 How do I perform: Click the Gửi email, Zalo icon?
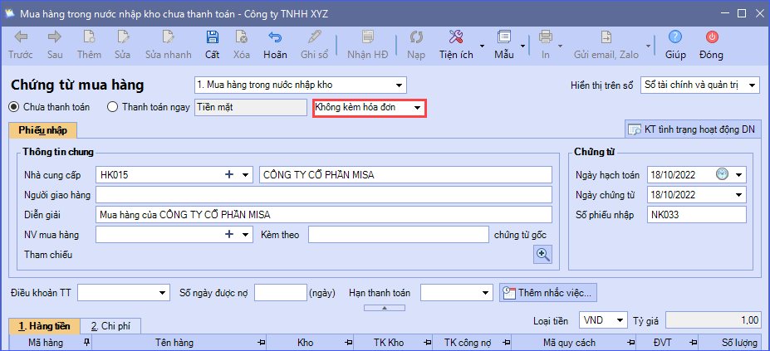[607, 37]
